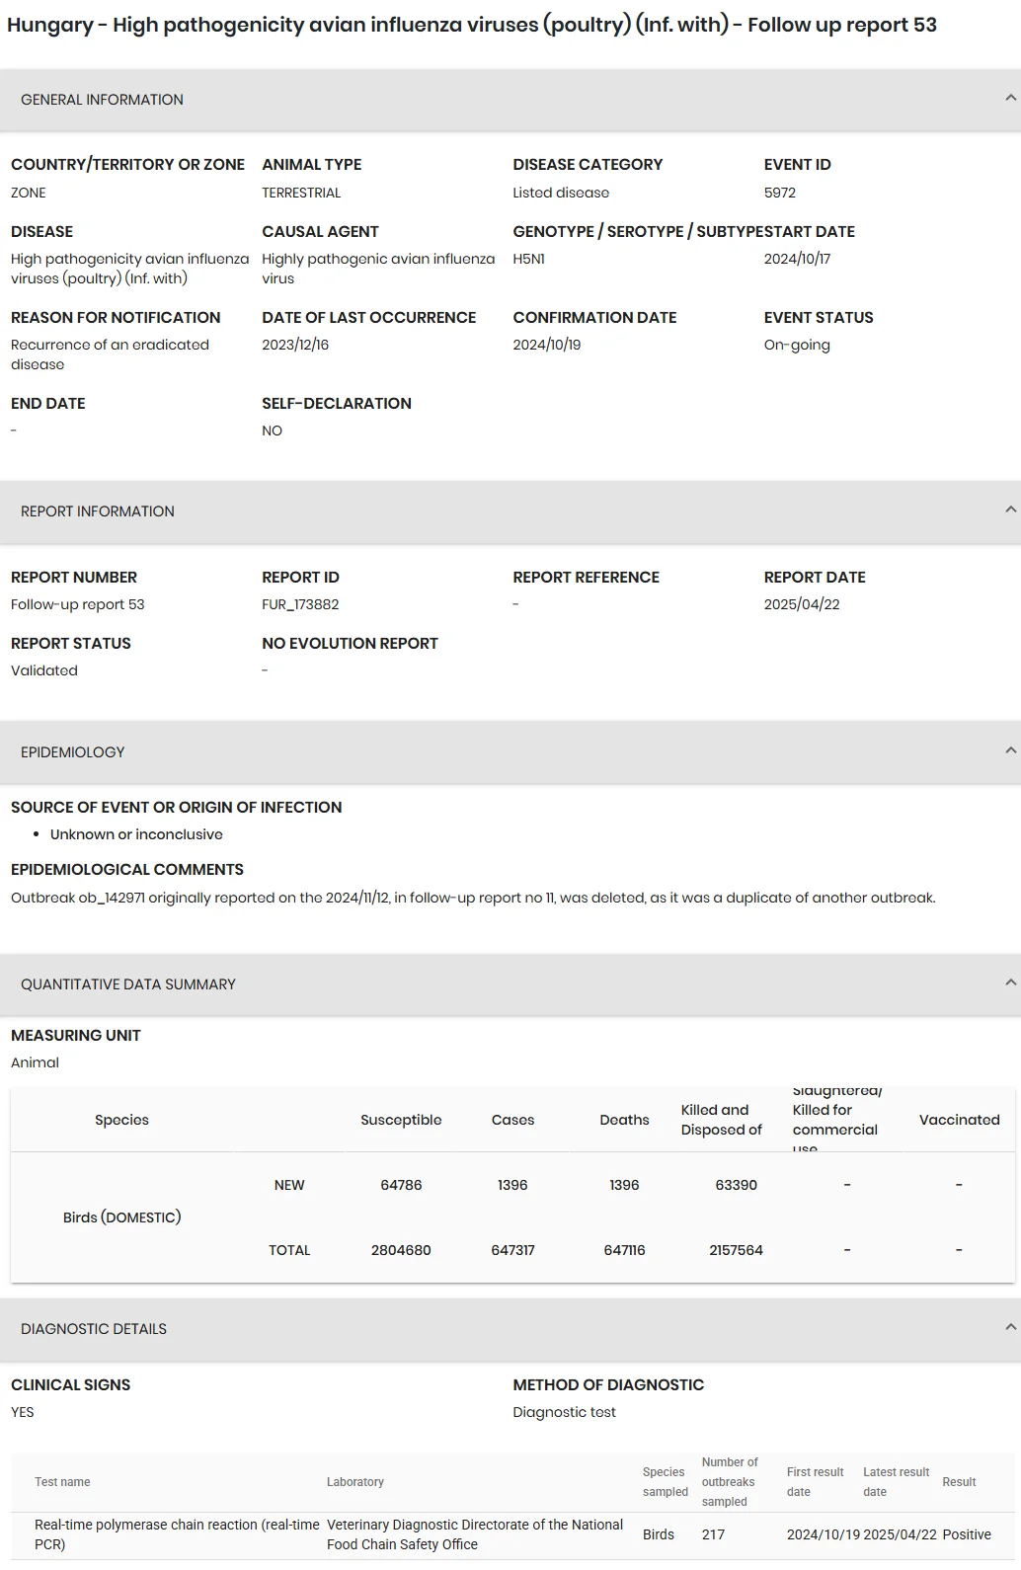The height and width of the screenshot is (1570, 1021).
Task: Collapse the Report Information section chevron
Action: 1010,510
